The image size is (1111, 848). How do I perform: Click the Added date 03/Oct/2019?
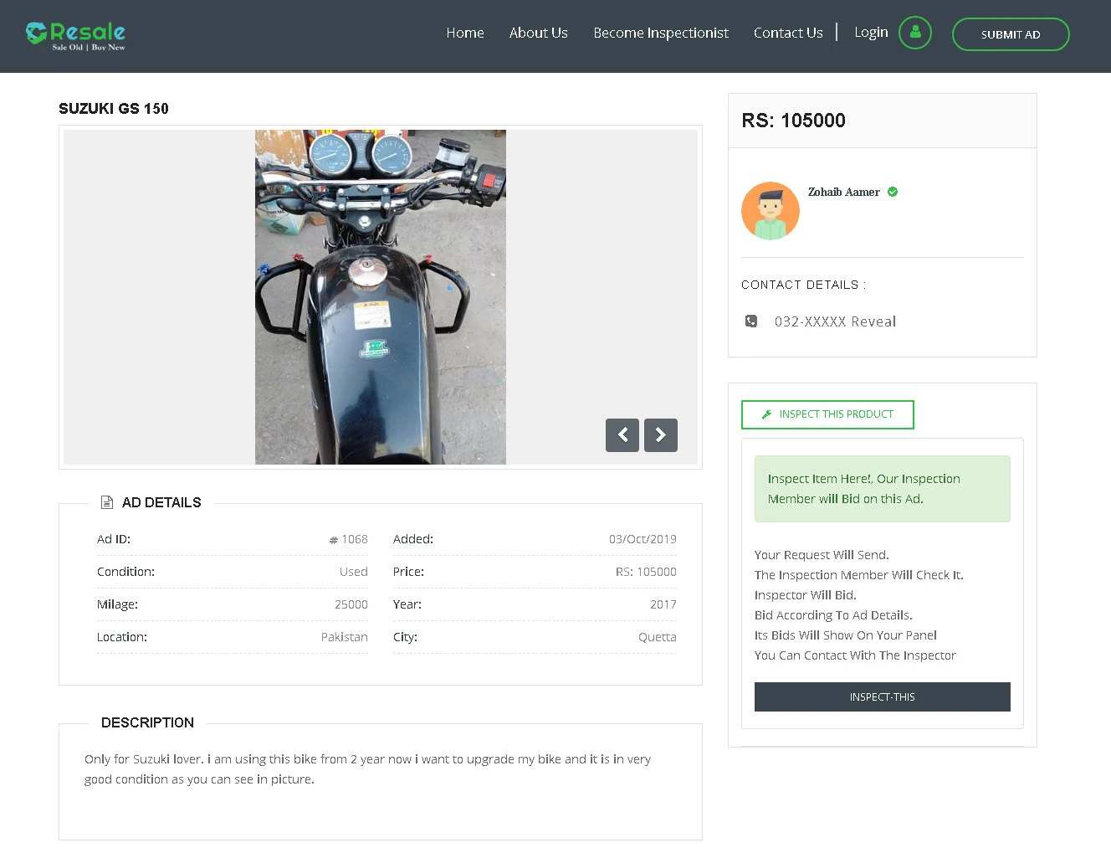click(643, 539)
